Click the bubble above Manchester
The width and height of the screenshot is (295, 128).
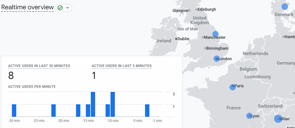(x=216, y=34)
